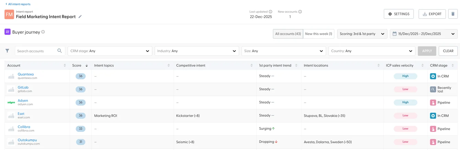Go back to All intent reports
The image size is (460, 150).
[18, 4]
